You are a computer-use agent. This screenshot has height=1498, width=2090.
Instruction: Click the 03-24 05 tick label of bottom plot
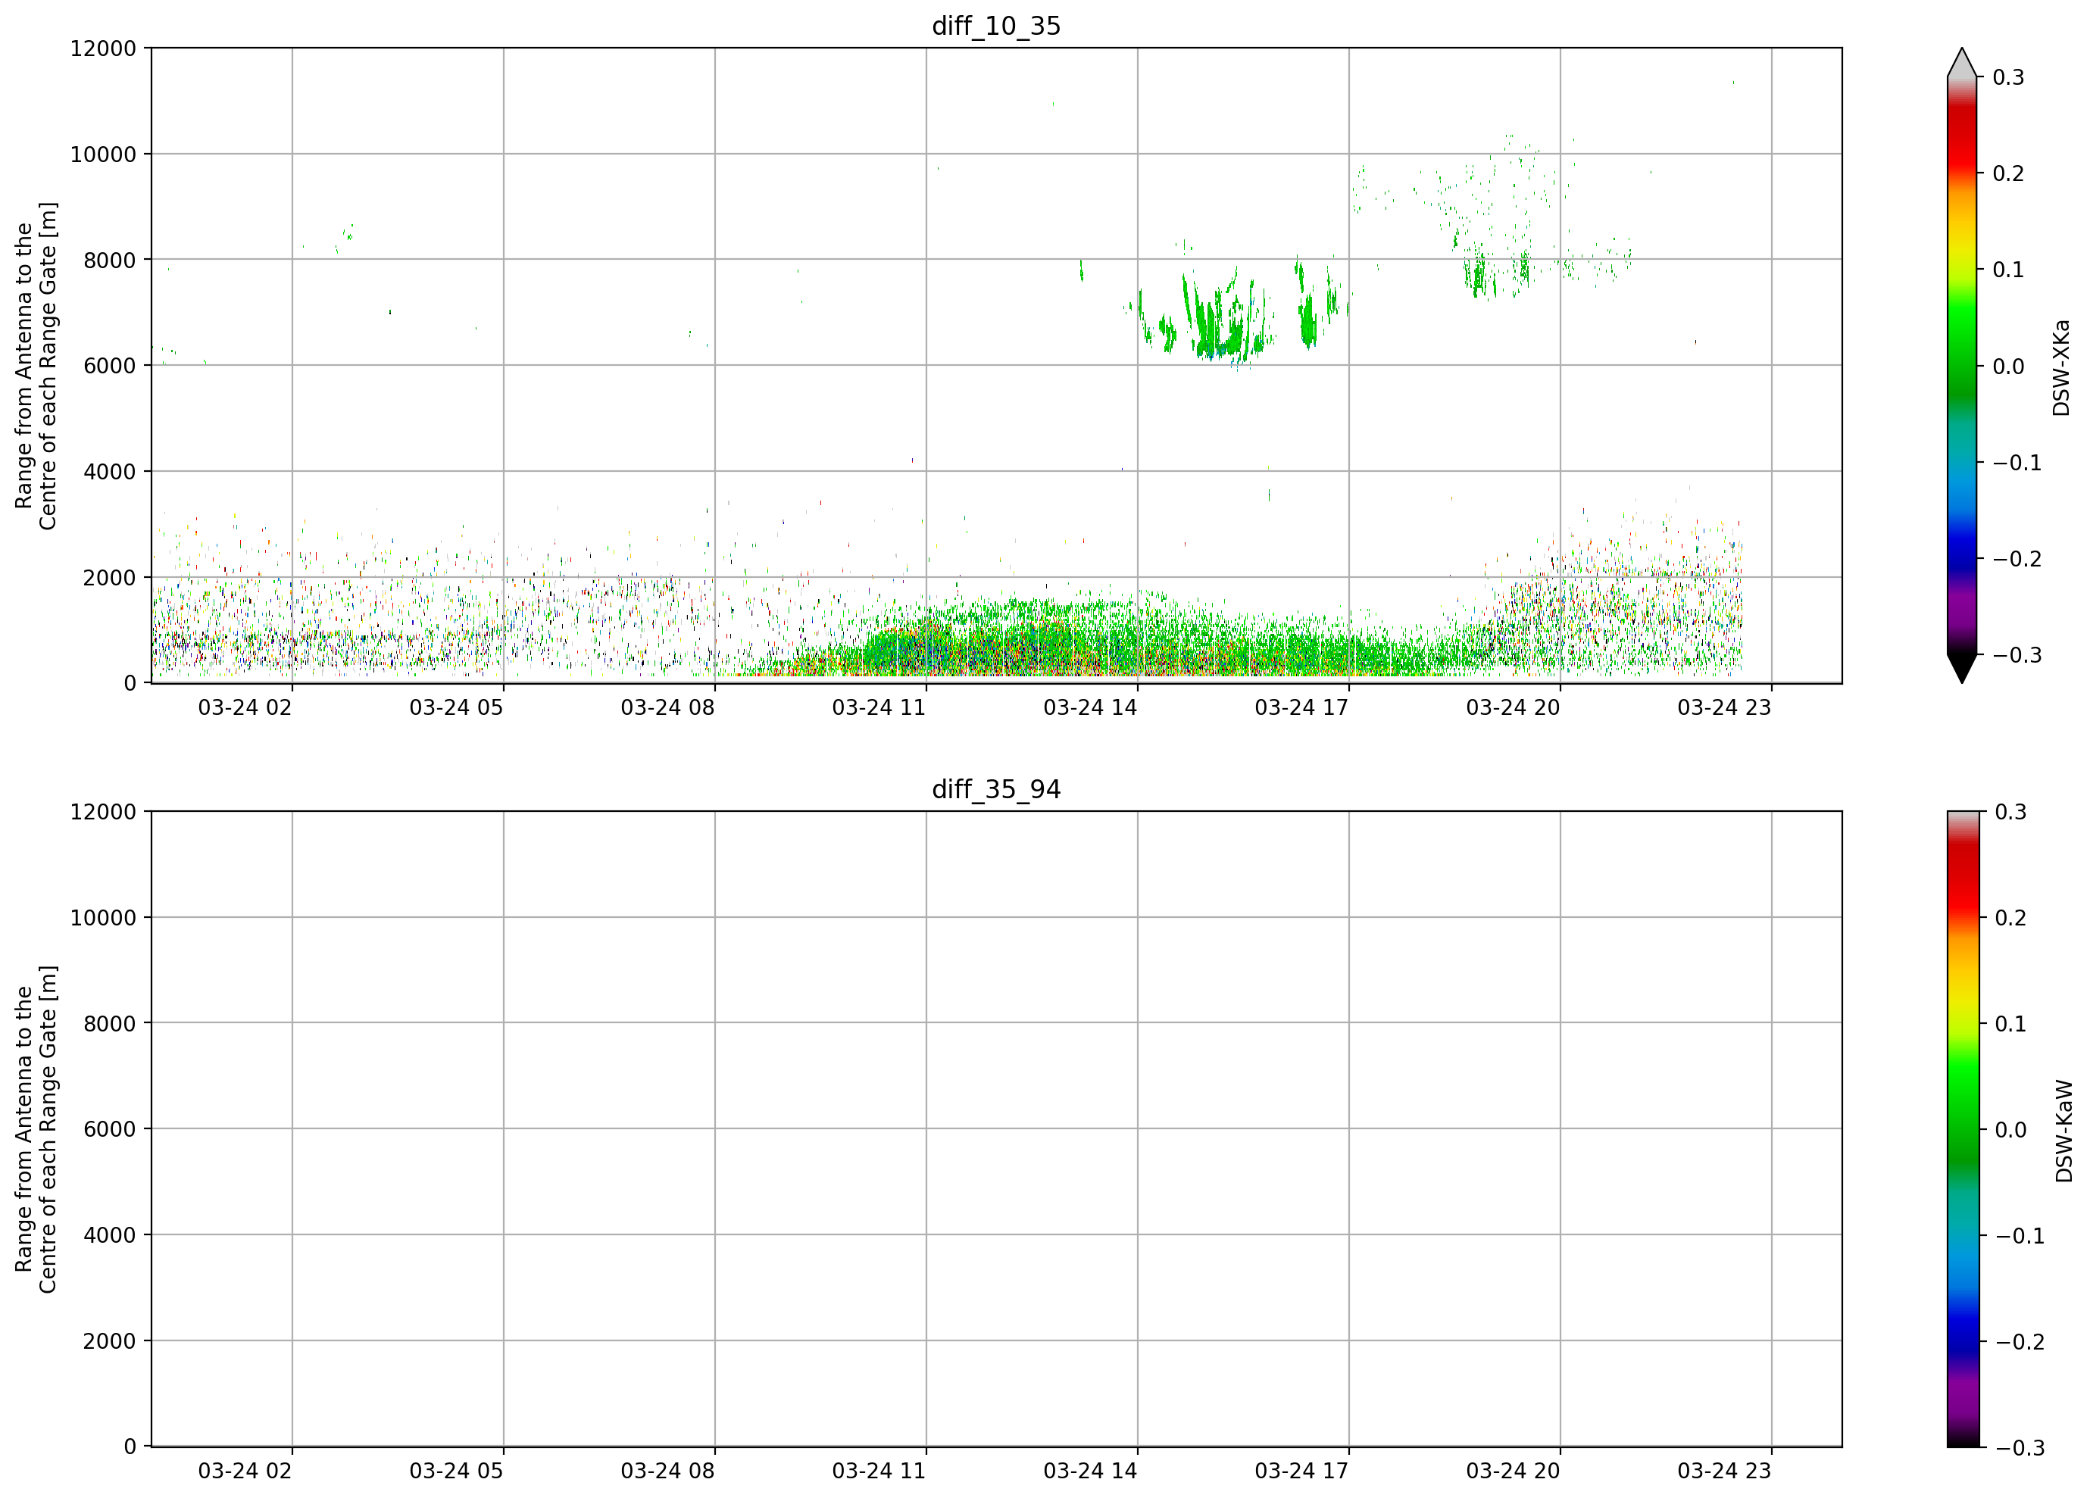tap(456, 1471)
